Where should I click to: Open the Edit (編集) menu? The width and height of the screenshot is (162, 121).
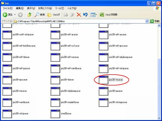click(20, 8)
